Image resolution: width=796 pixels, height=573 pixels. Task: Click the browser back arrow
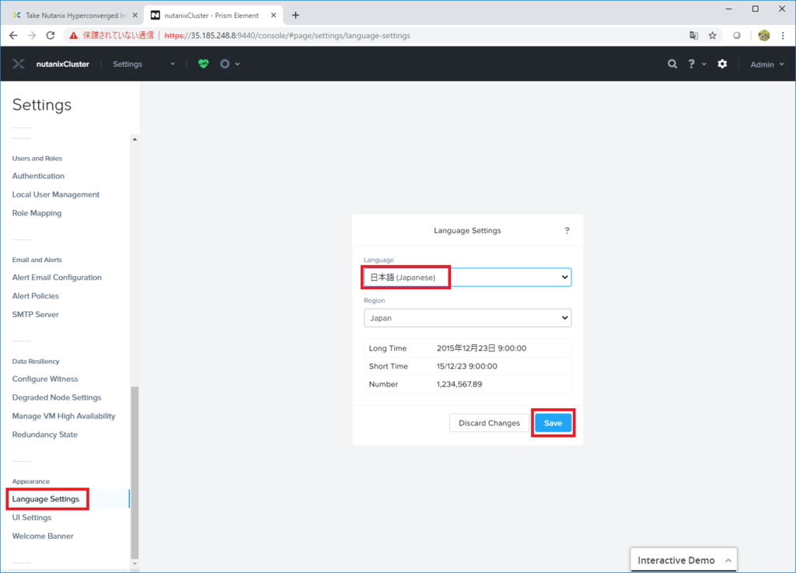click(13, 36)
